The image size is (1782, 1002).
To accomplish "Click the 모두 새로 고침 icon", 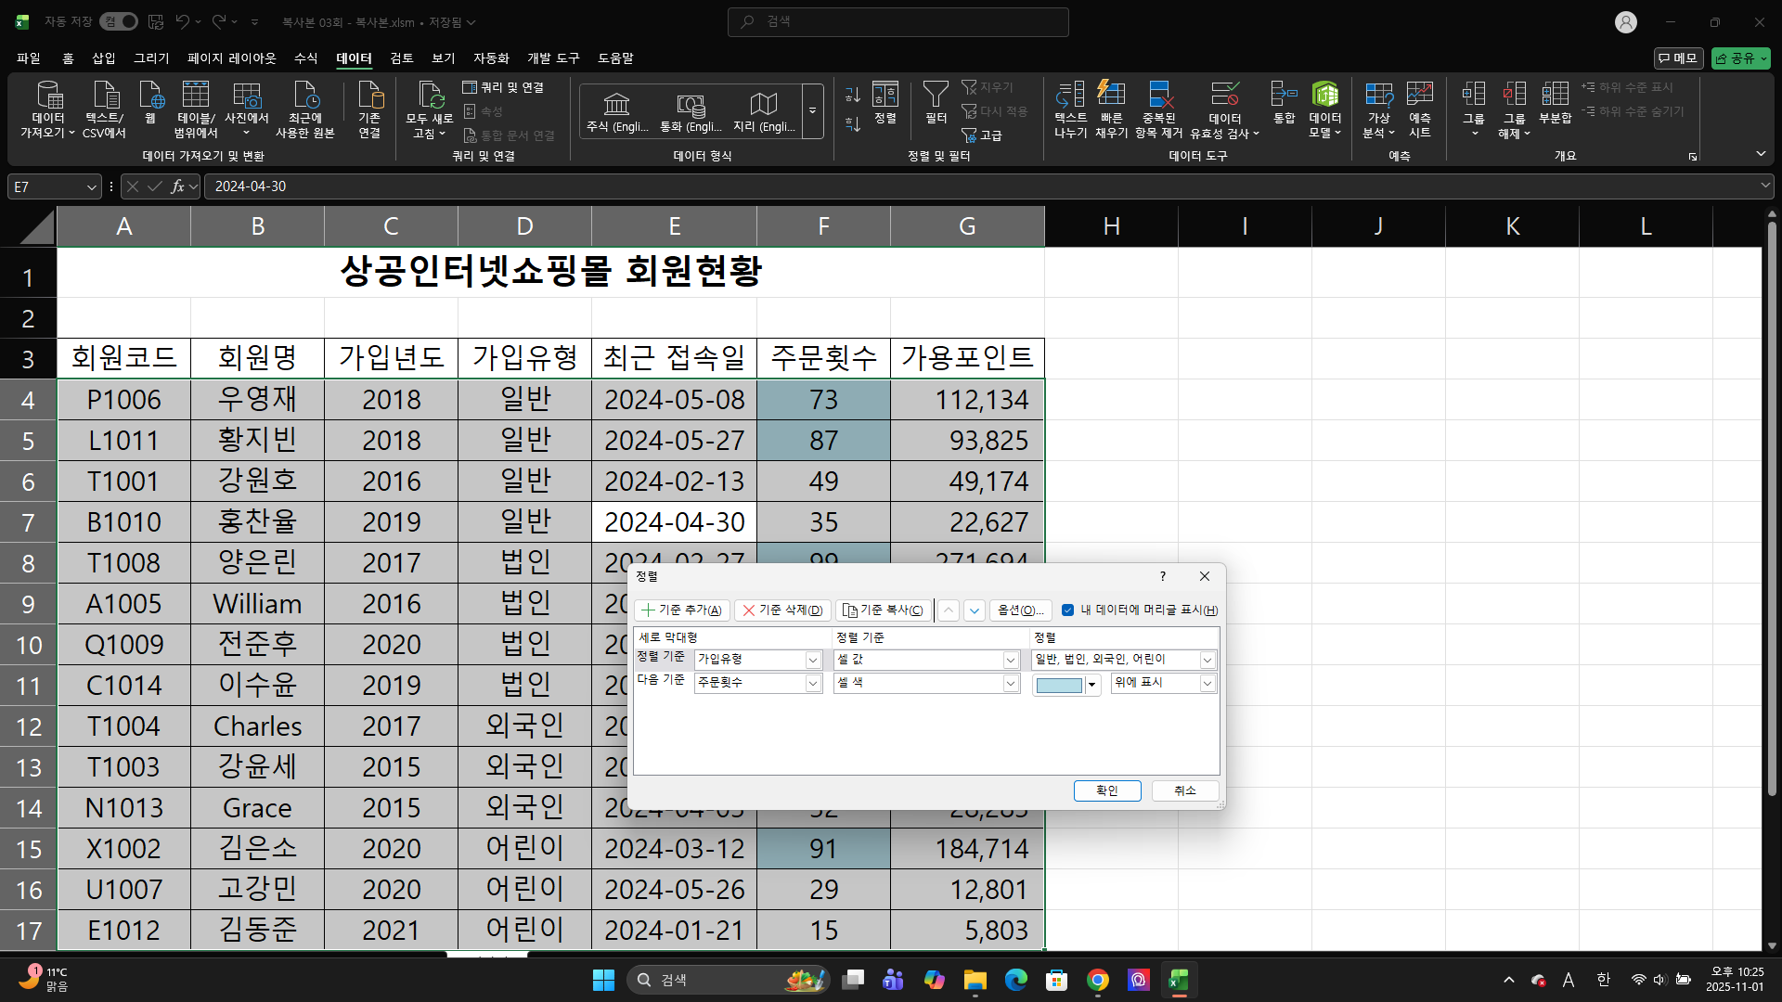I will [x=430, y=95].
